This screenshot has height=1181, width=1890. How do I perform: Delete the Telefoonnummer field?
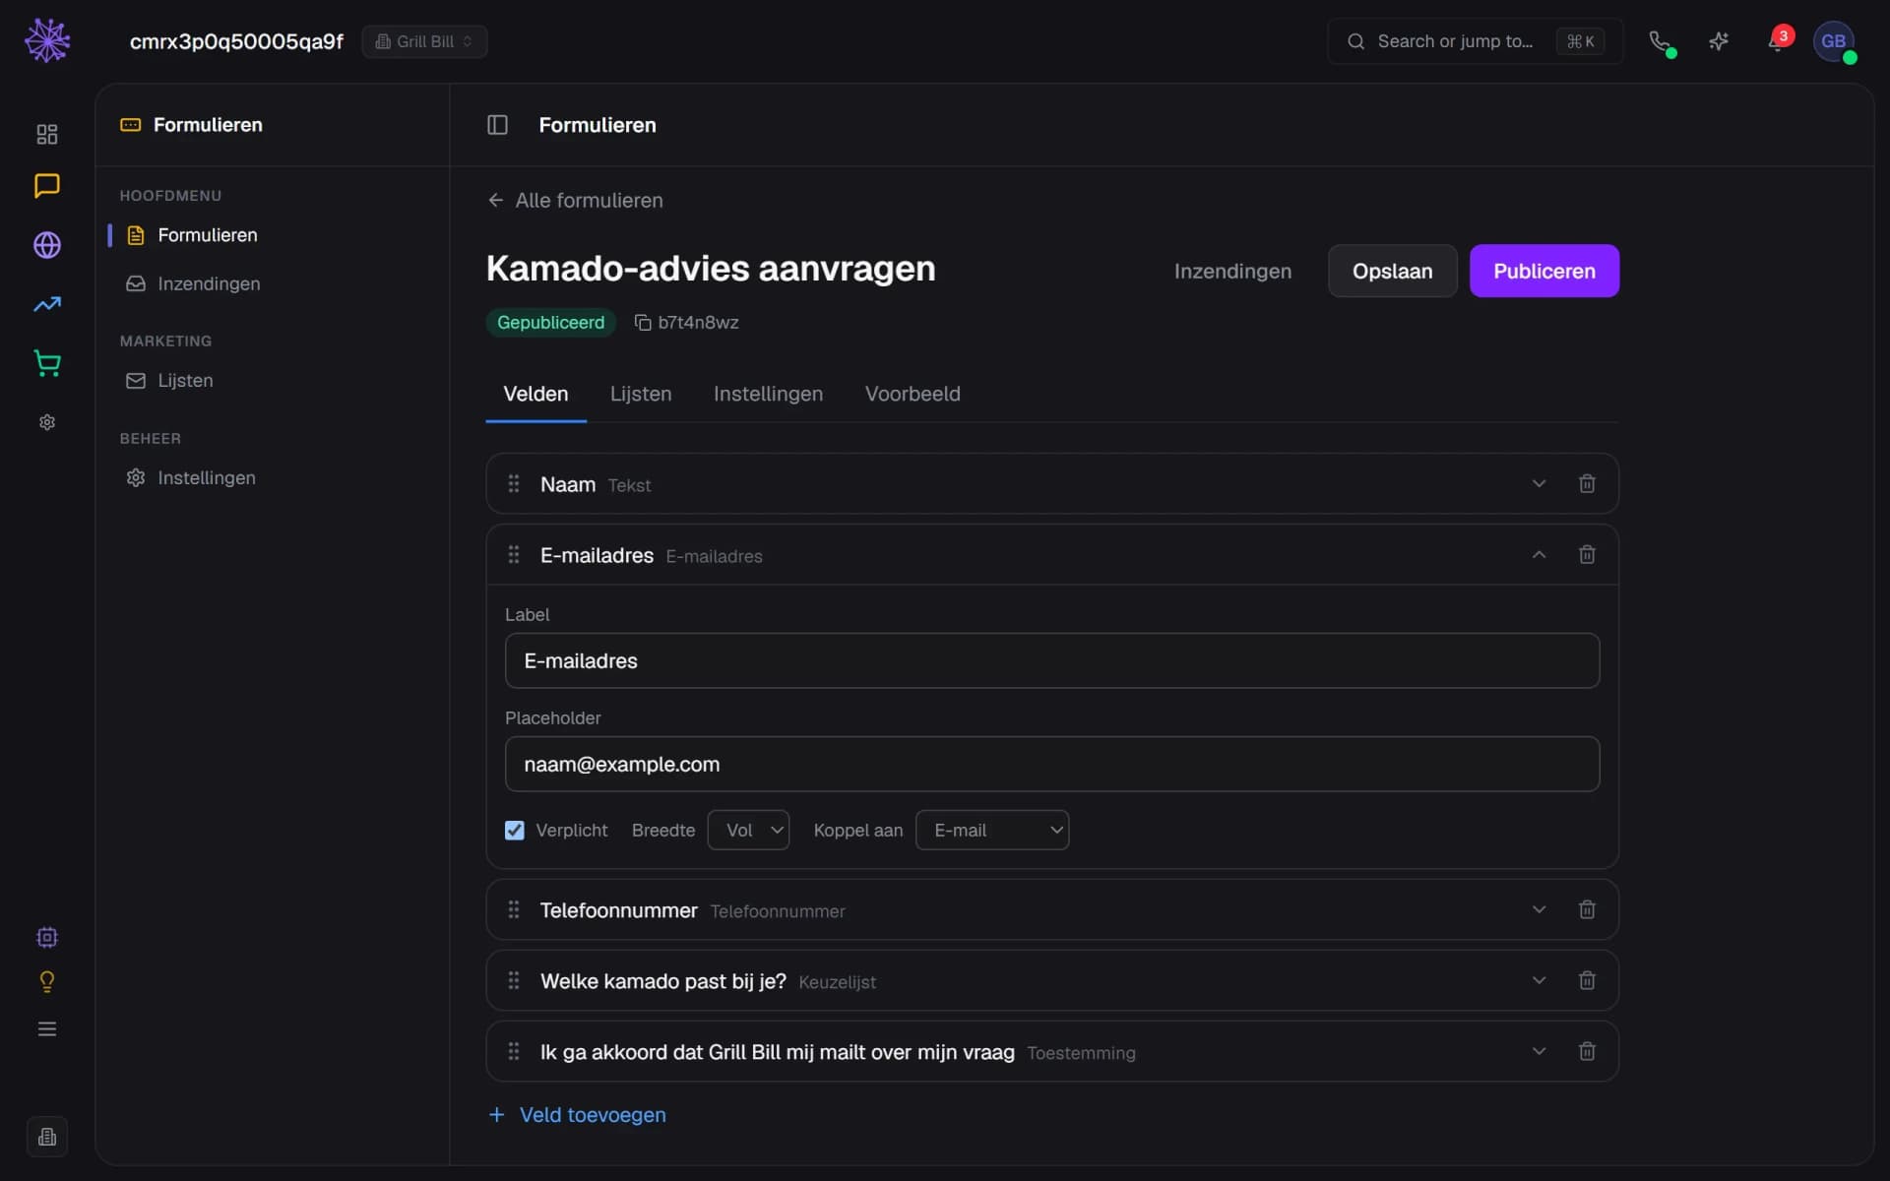[x=1587, y=909]
